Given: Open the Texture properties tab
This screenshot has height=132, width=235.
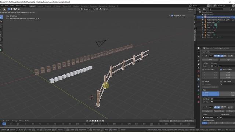Looking at the screenshot, I should pos(198,102).
